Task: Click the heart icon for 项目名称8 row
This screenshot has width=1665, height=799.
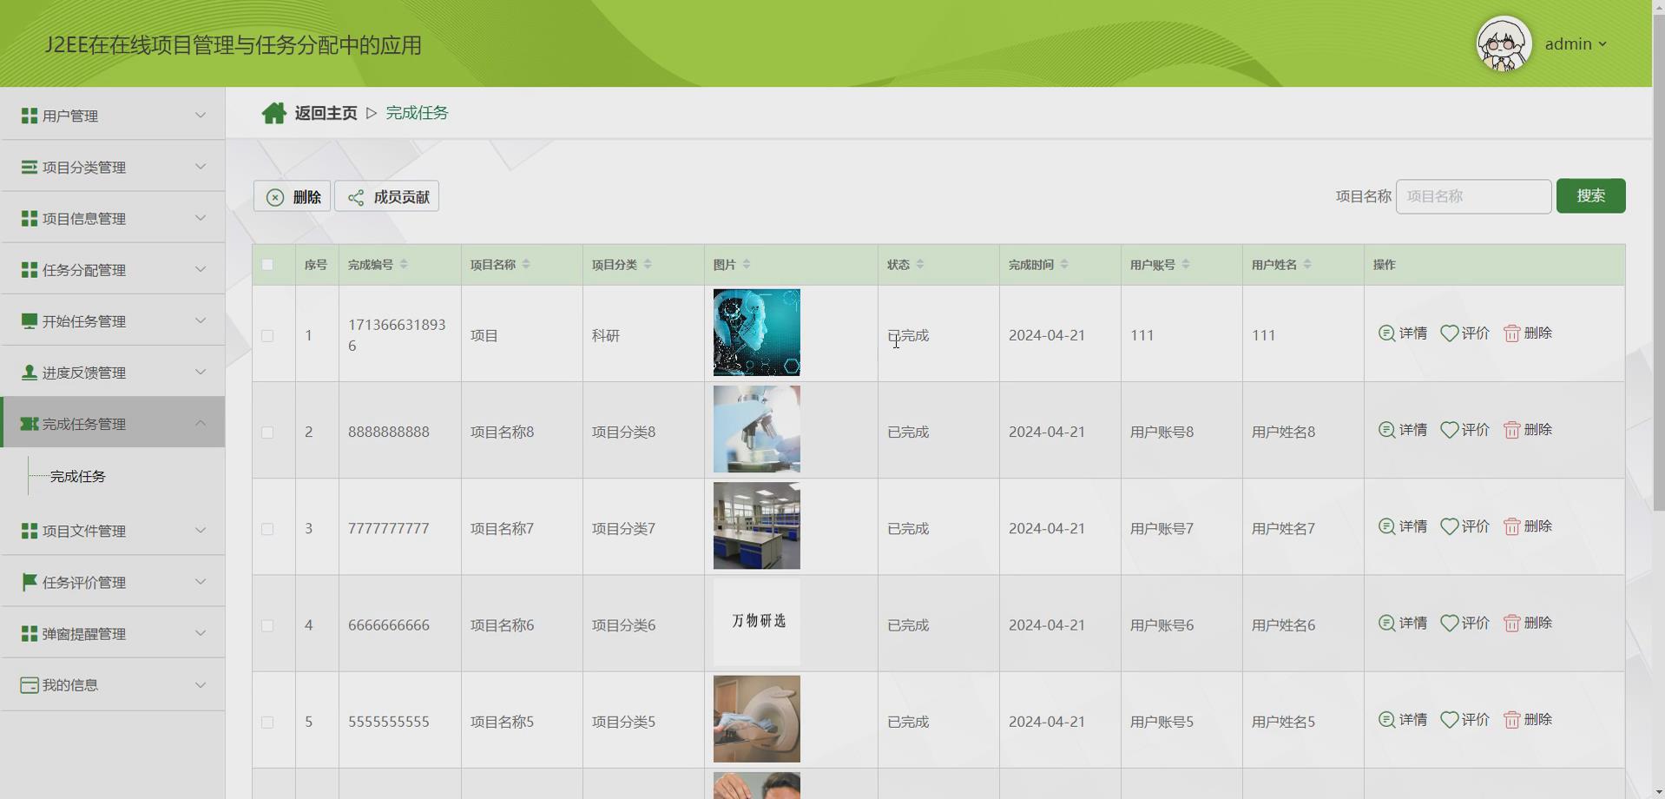Action: [x=1449, y=430]
